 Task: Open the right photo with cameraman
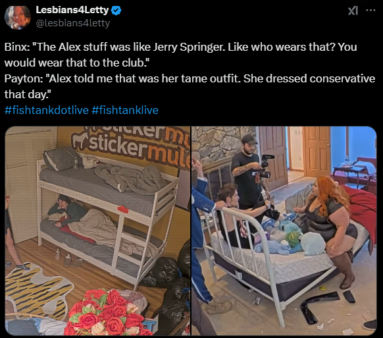point(284,231)
